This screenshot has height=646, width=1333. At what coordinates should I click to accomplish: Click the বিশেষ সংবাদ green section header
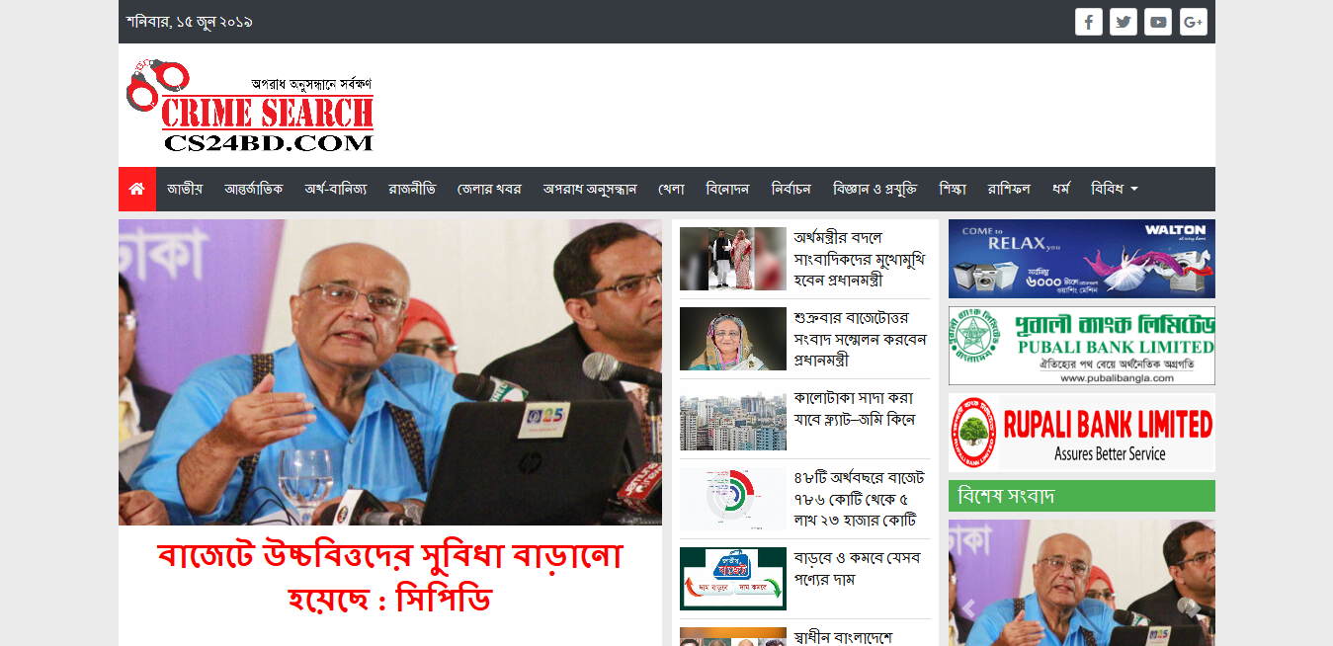[x=1081, y=496]
